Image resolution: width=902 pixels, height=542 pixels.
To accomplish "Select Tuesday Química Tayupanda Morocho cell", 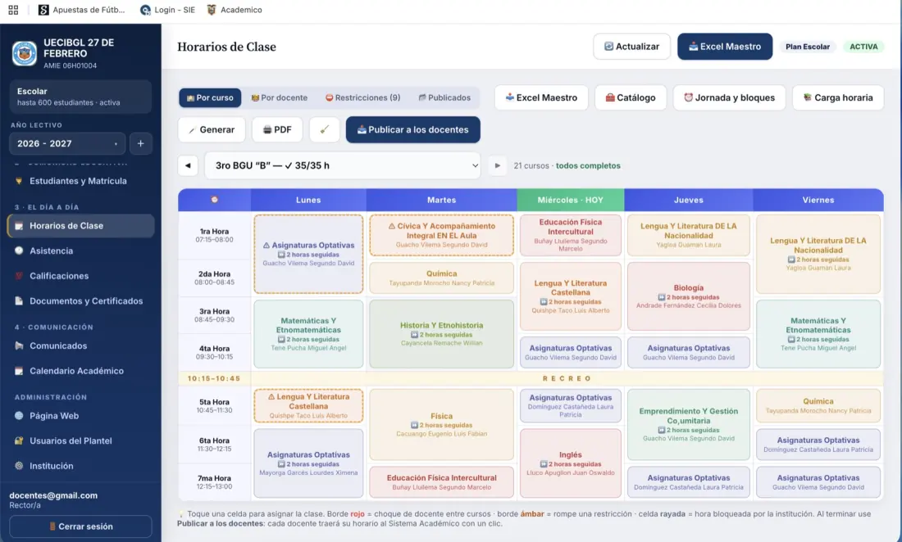I will point(442,278).
